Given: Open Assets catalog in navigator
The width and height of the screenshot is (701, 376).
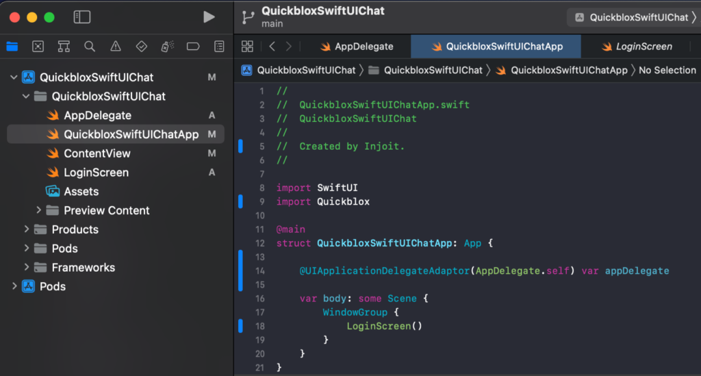Looking at the screenshot, I should (x=81, y=192).
